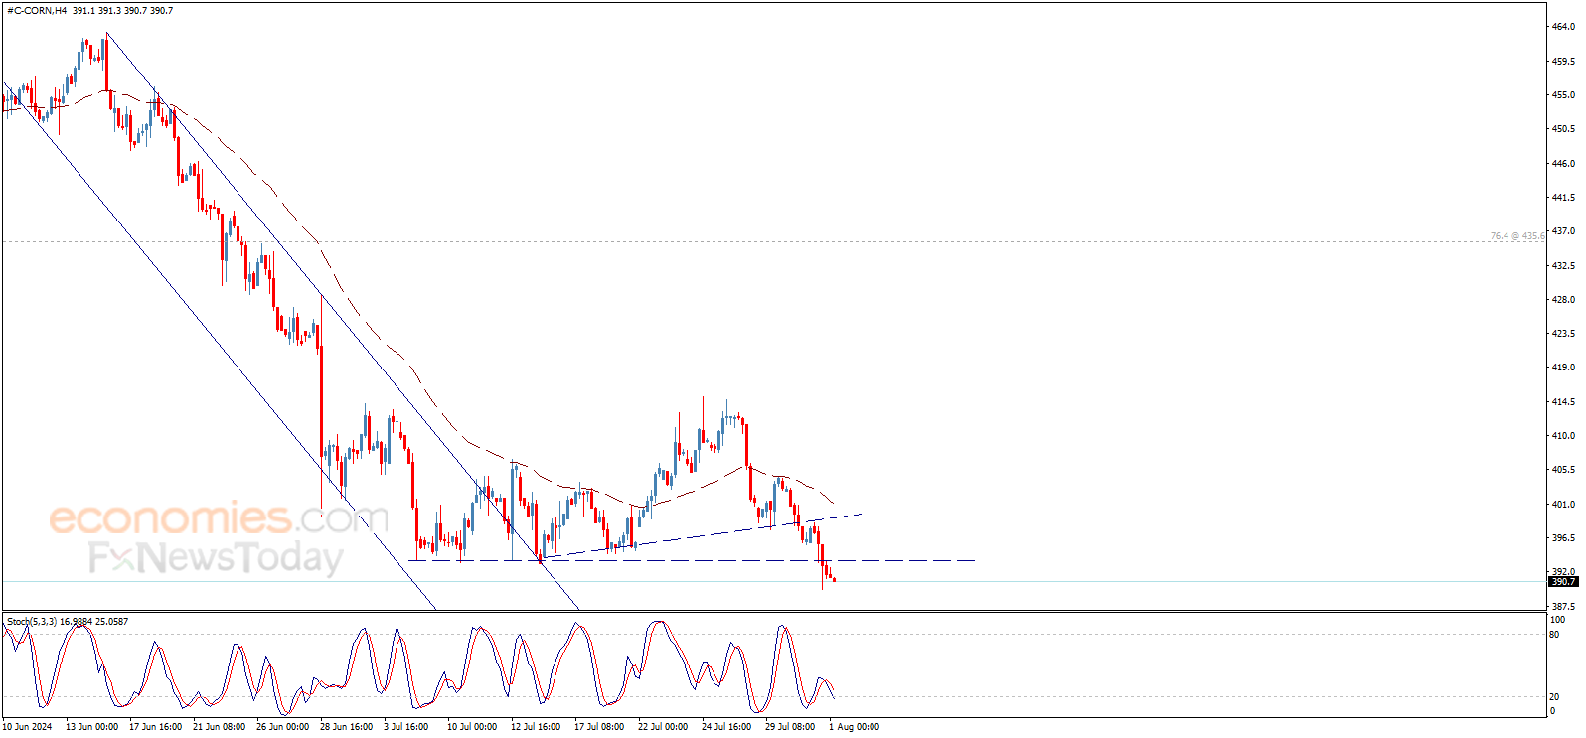Select the 80 level on Stochastic axis

[1556, 635]
